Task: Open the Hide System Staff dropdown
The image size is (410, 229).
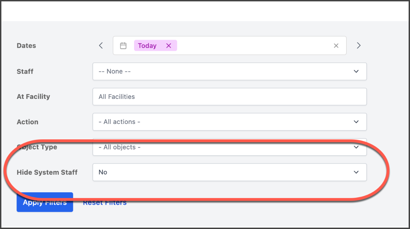Action: (230, 172)
